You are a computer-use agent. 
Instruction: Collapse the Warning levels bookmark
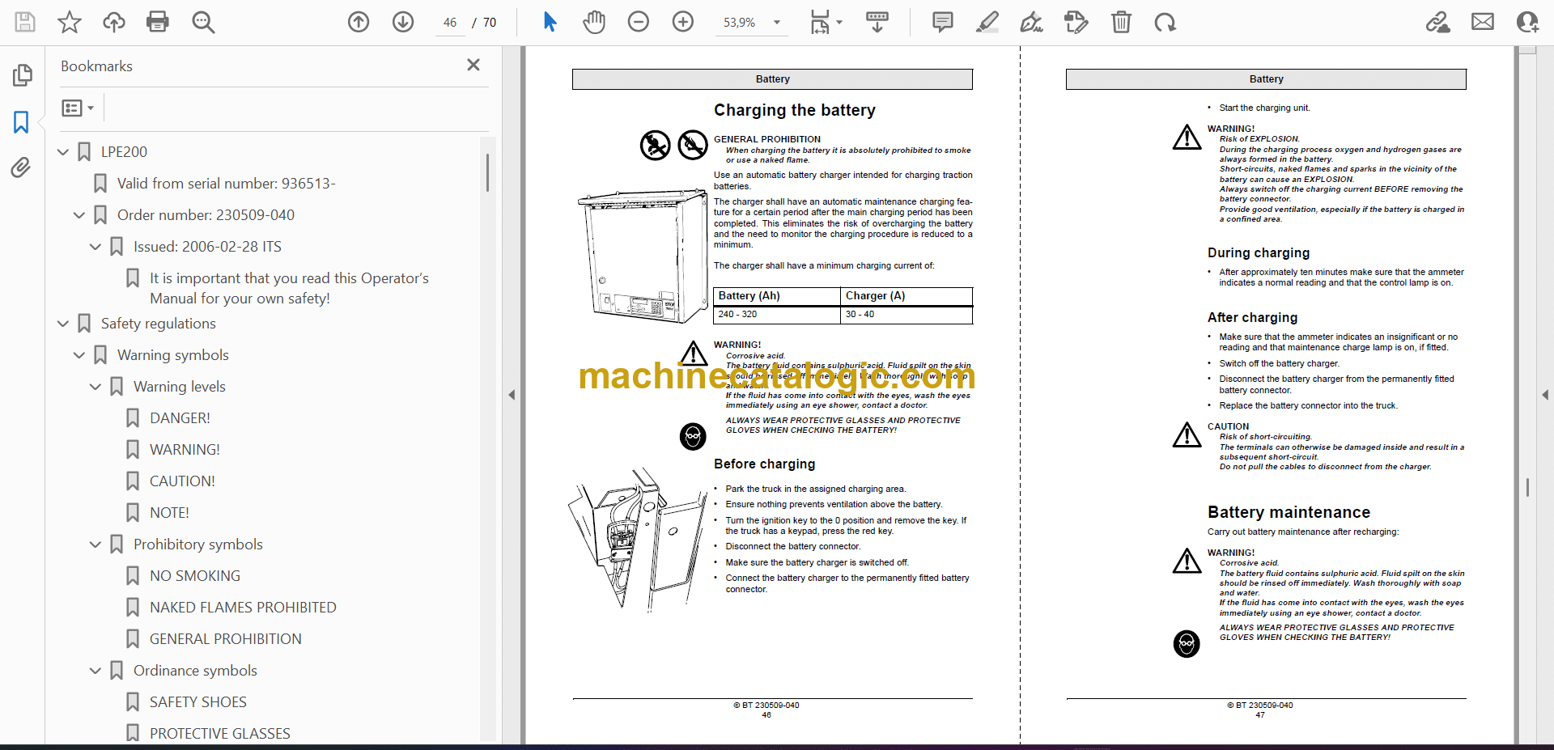tap(96, 387)
